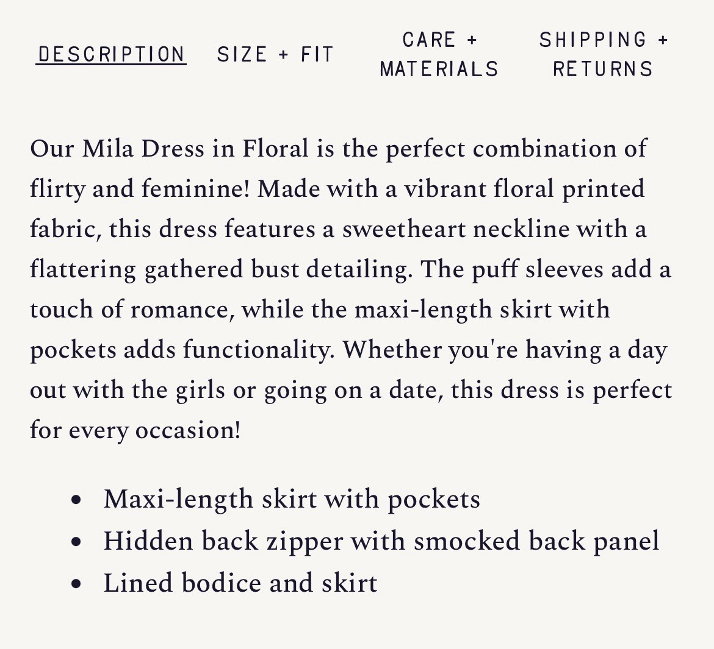This screenshot has width=714, height=649.
Task: Click the underlined DESCRIPTION label
Action: click(112, 54)
